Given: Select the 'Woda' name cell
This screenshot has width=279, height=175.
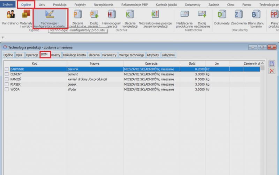Looking at the screenshot, I should [x=95, y=89].
